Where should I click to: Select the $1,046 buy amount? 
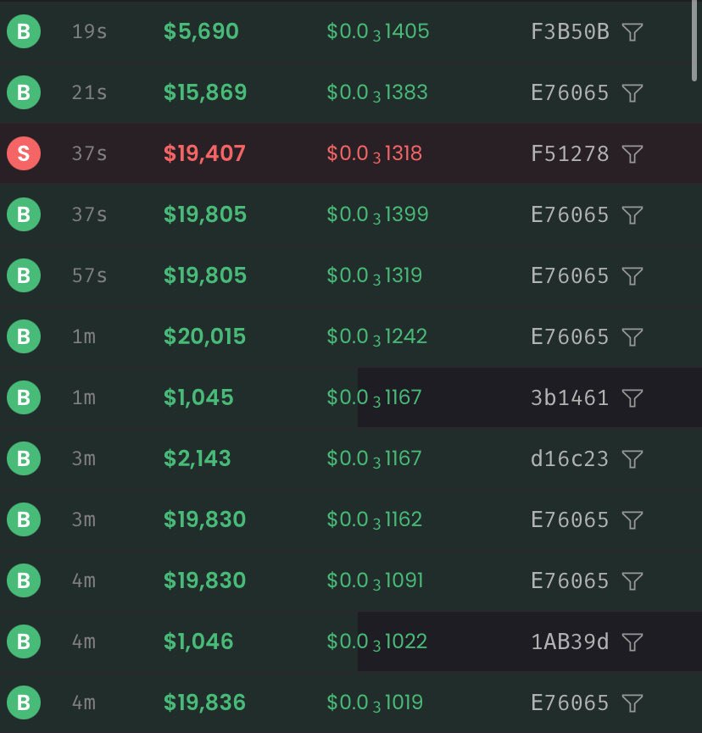click(198, 641)
